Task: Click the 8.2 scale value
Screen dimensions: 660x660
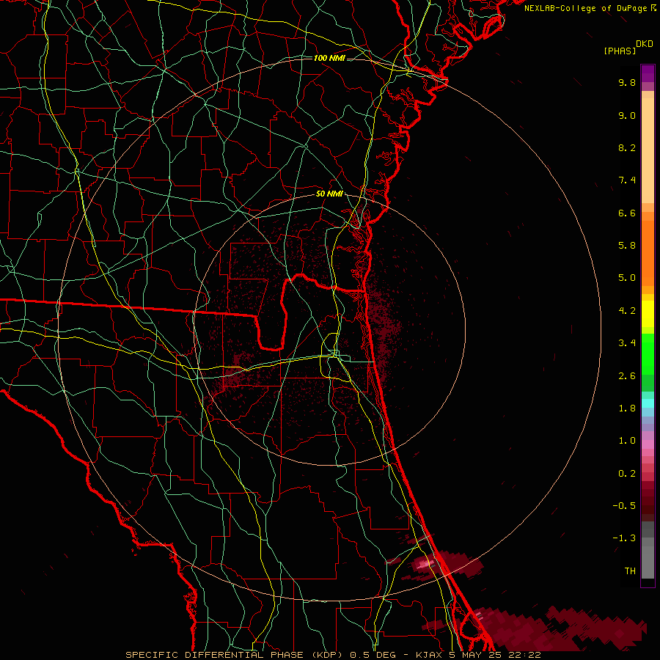Action: coord(627,148)
